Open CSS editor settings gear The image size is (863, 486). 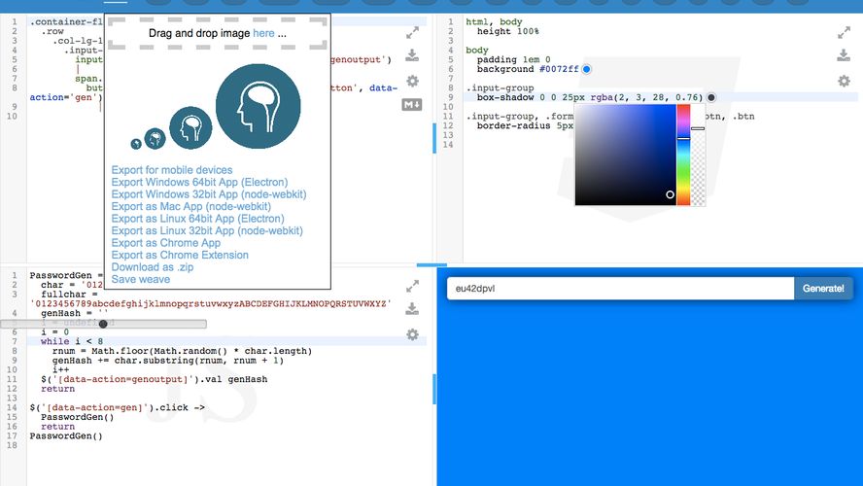(844, 82)
